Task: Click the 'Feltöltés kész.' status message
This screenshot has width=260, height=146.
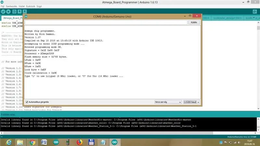Action: [8, 115]
